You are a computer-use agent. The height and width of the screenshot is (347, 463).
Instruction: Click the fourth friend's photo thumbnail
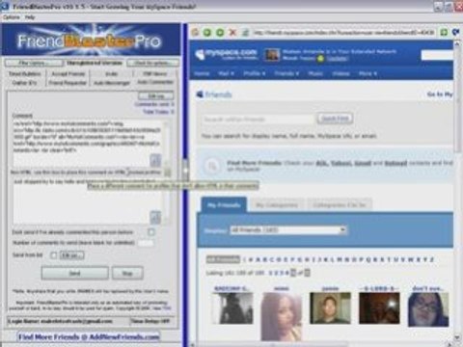pos(379,307)
